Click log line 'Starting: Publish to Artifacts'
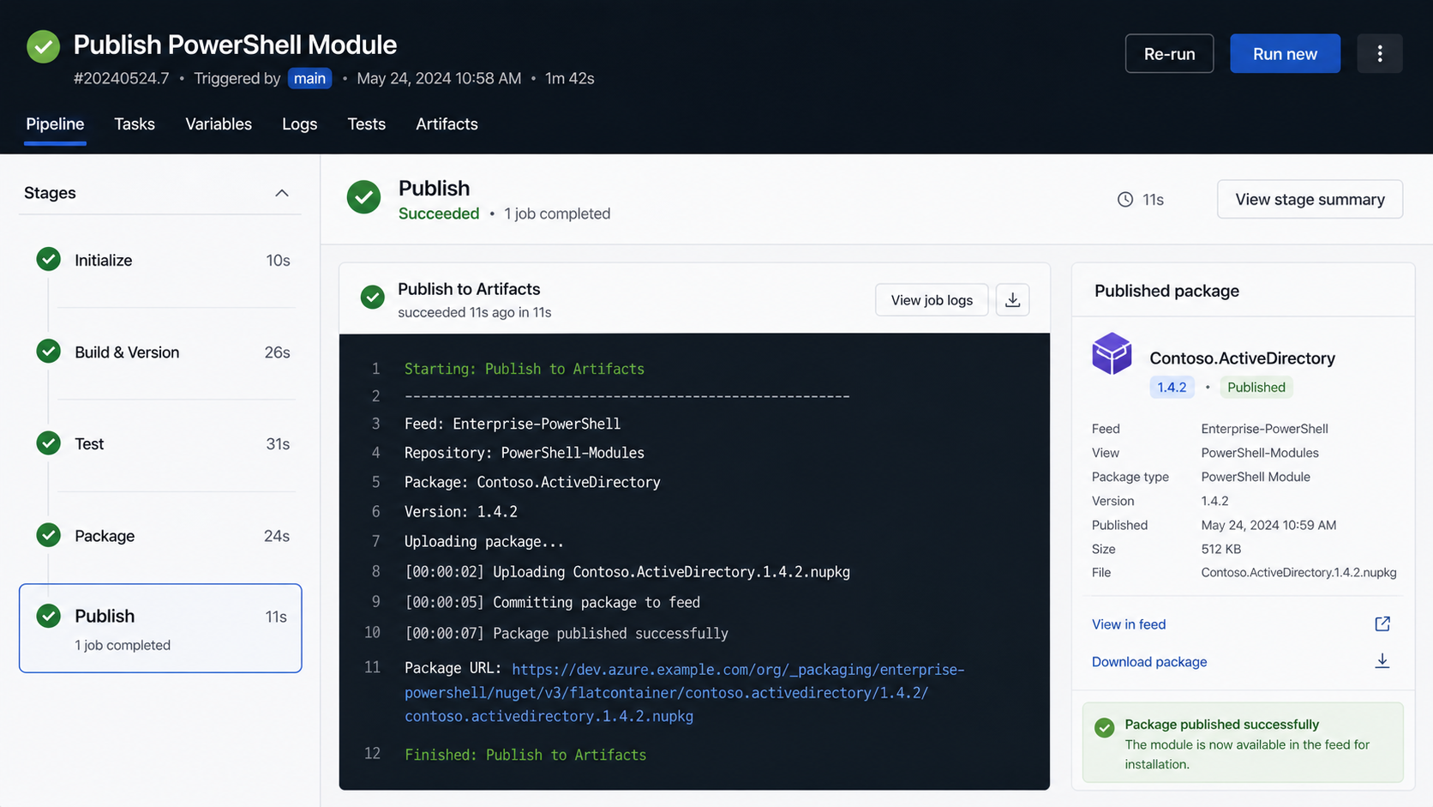Image resolution: width=1433 pixels, height=807 pixels. click(525, 369)
